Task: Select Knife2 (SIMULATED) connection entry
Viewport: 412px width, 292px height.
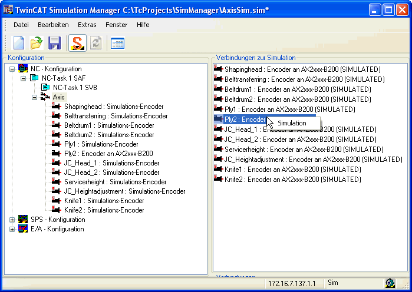Action: [x=293, y=179]
